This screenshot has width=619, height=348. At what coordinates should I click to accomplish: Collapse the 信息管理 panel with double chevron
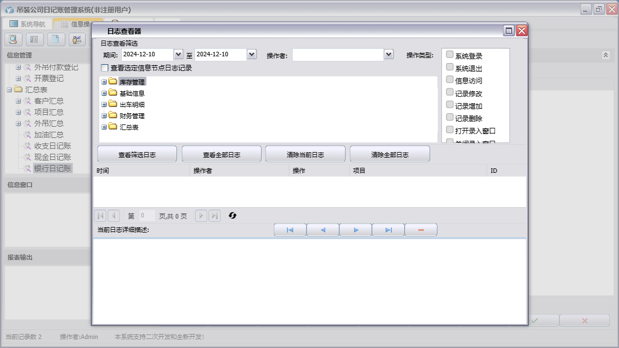(x=605, y=55)
